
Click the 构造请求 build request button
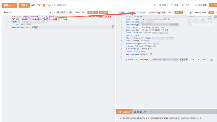point(103,13)
